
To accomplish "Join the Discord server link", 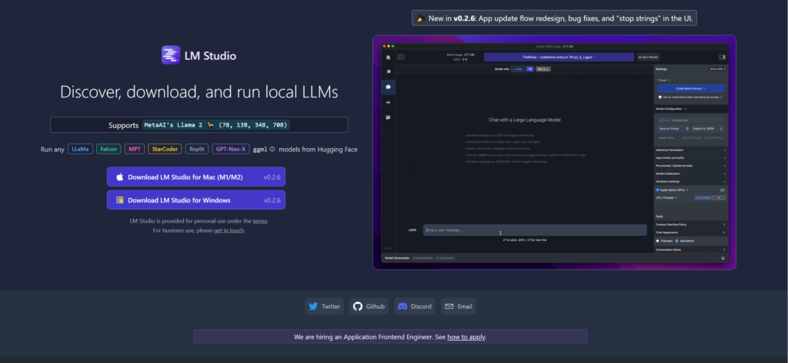I will click(x=414, y=306).
